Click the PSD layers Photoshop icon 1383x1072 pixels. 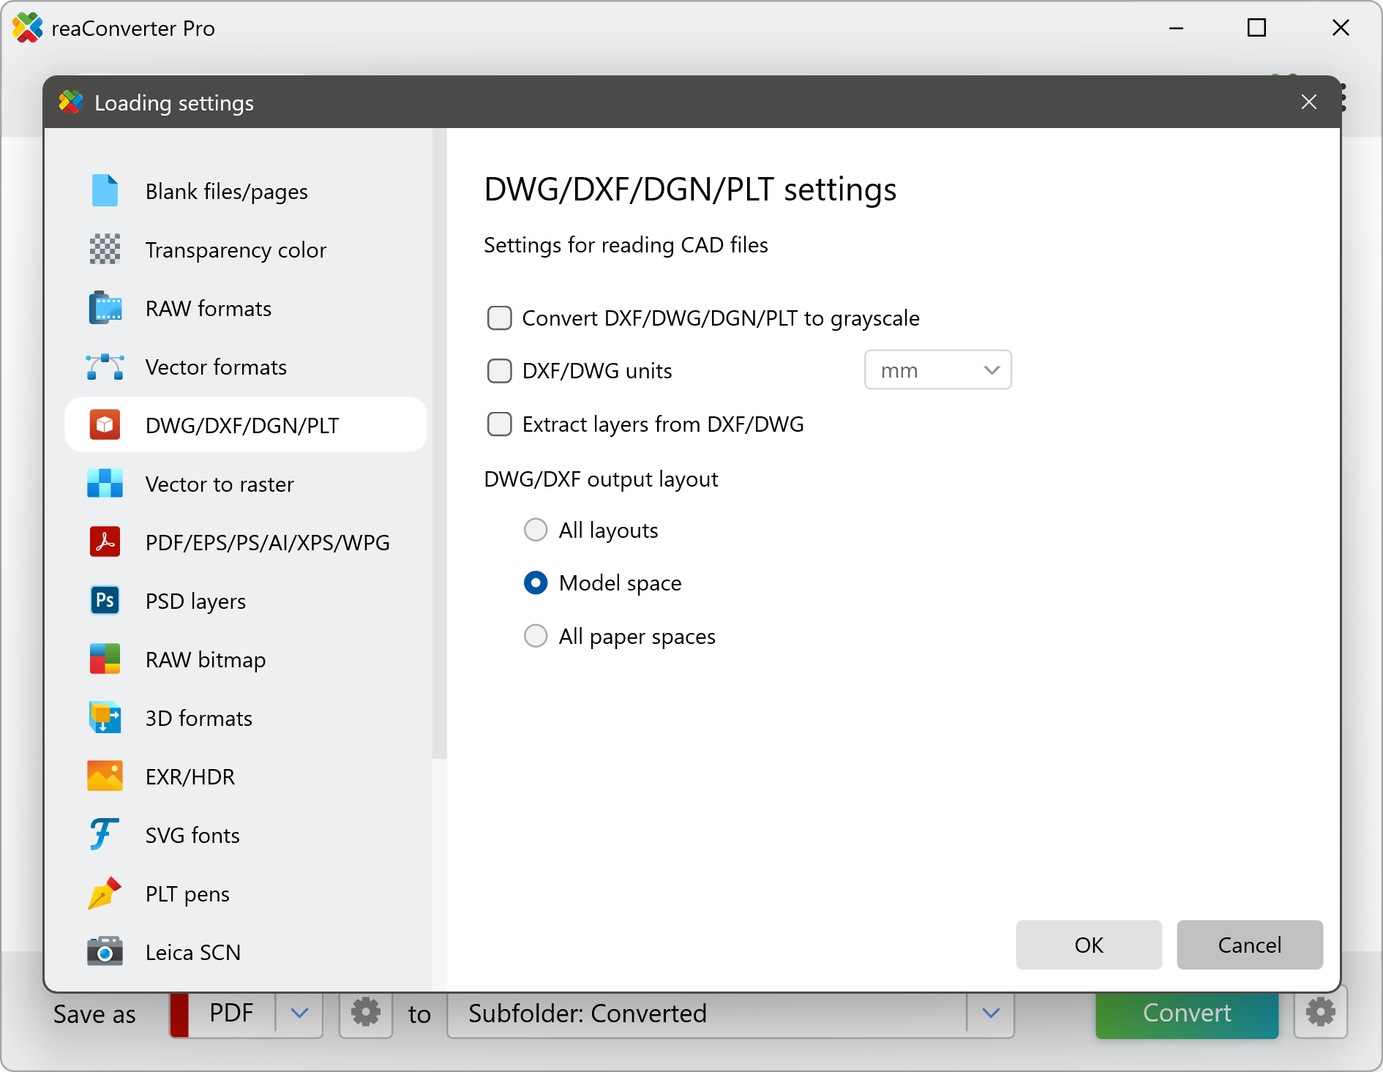click(x=105, y=601)
